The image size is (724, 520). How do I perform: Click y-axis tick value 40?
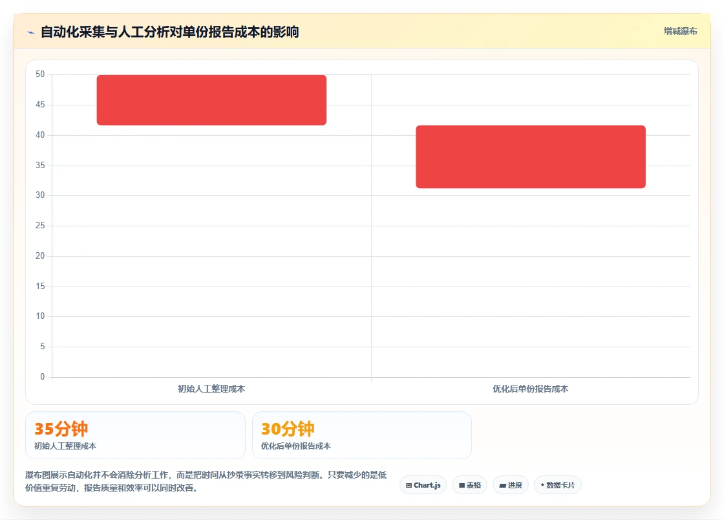click(x=40, y=135)
